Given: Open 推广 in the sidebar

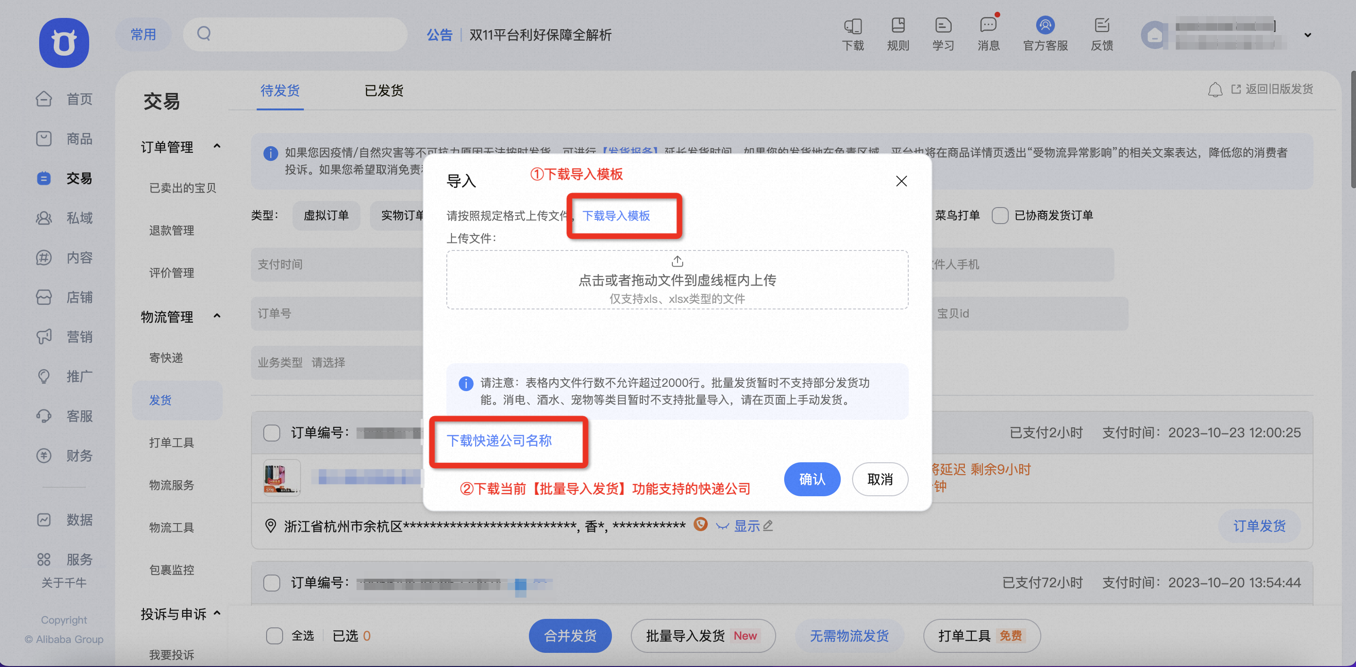Looking at the screenshot, I should click(64, 376).
